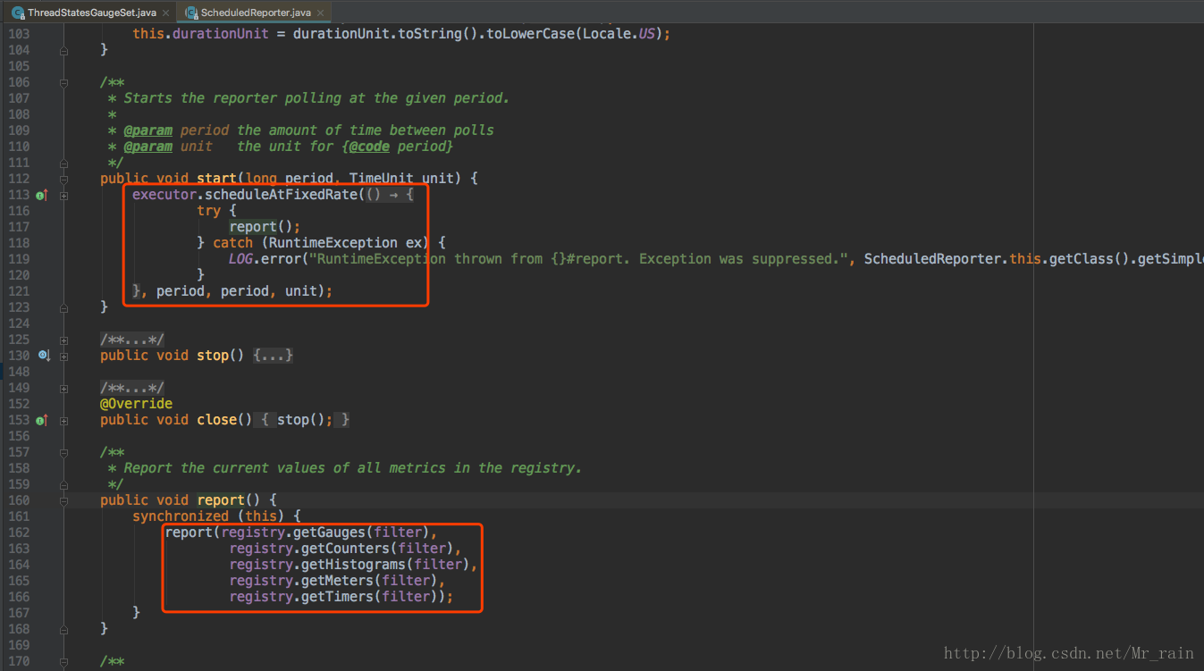Viewport: 1204px width, 671px height.
Task: Click the method name 'stop' on line 130
Action: coord(213,356)
